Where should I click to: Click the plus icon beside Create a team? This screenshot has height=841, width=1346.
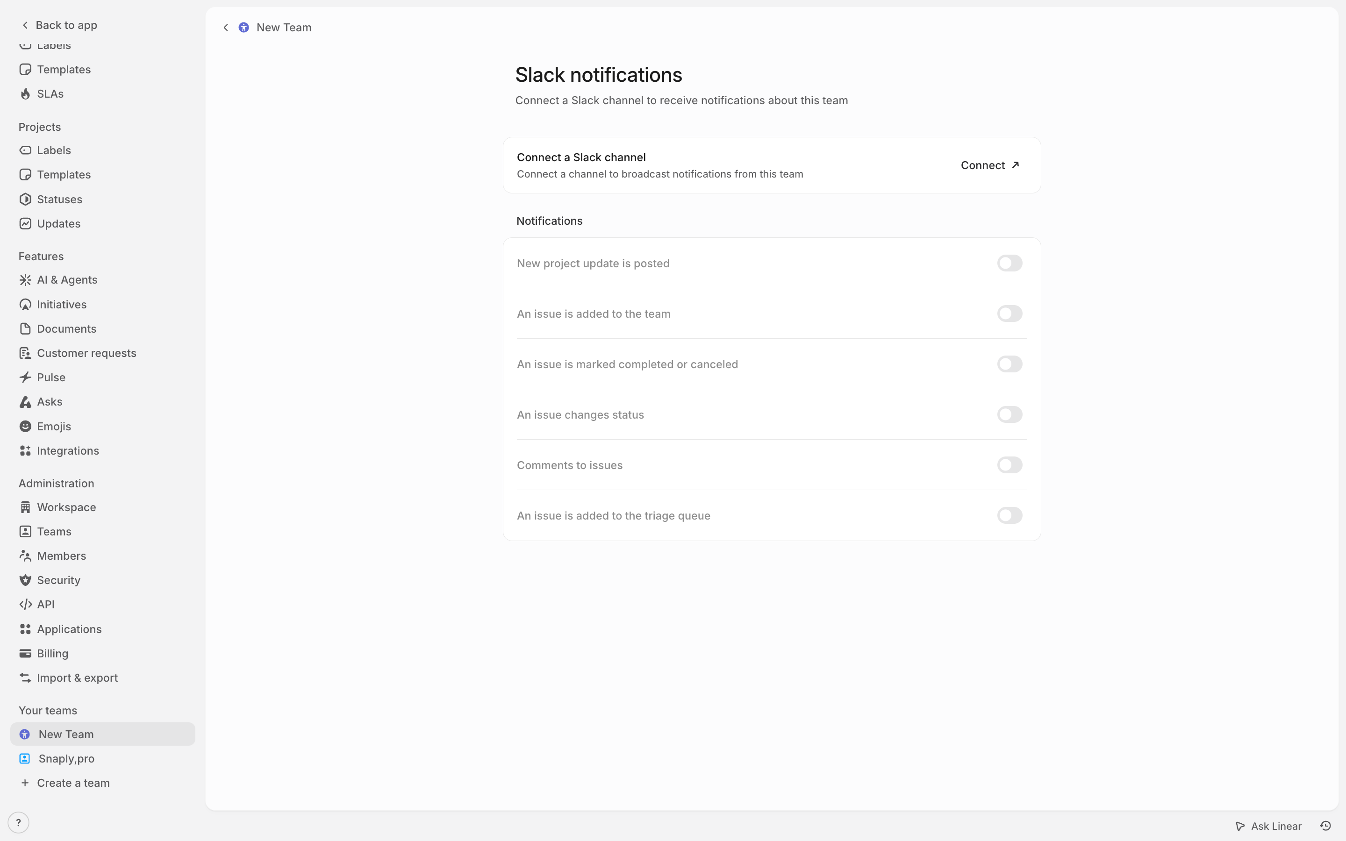(25, 783)
